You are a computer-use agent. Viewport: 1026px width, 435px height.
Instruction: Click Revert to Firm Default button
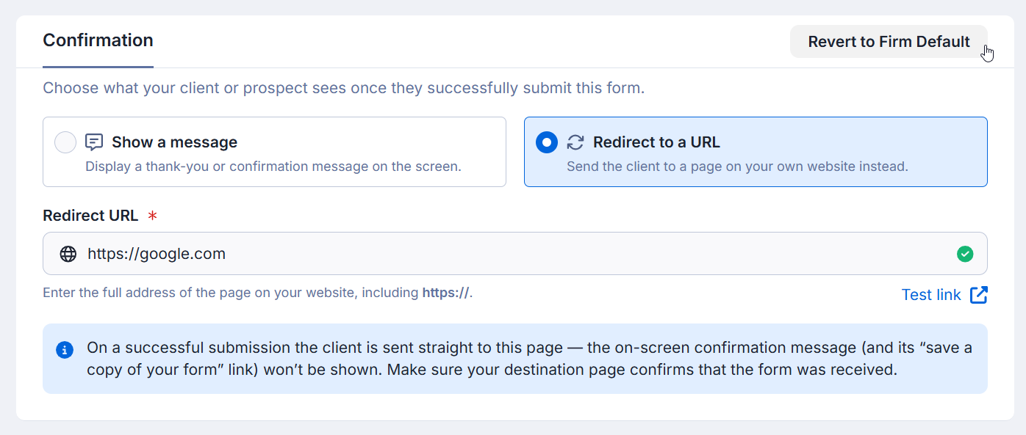889,42
